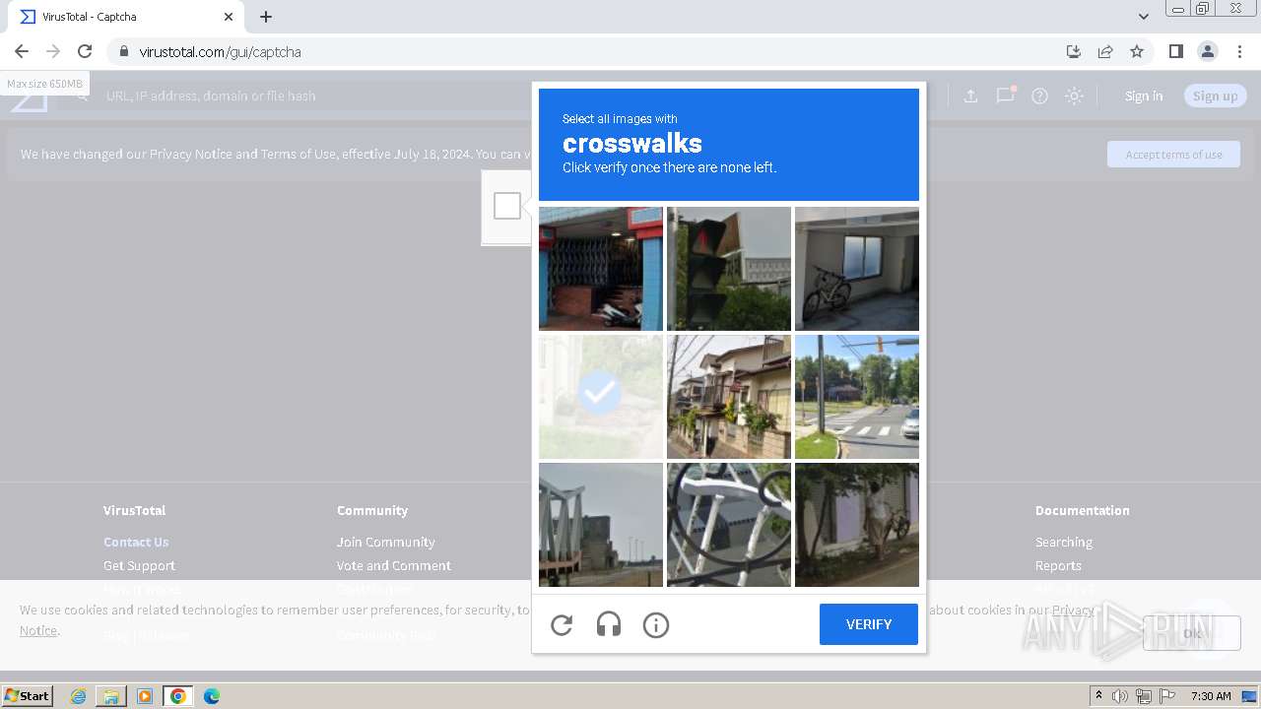Viewport: 1261px width, 709px height.
Task: Open the install app icon in address bar
Action: [1074, 51]
